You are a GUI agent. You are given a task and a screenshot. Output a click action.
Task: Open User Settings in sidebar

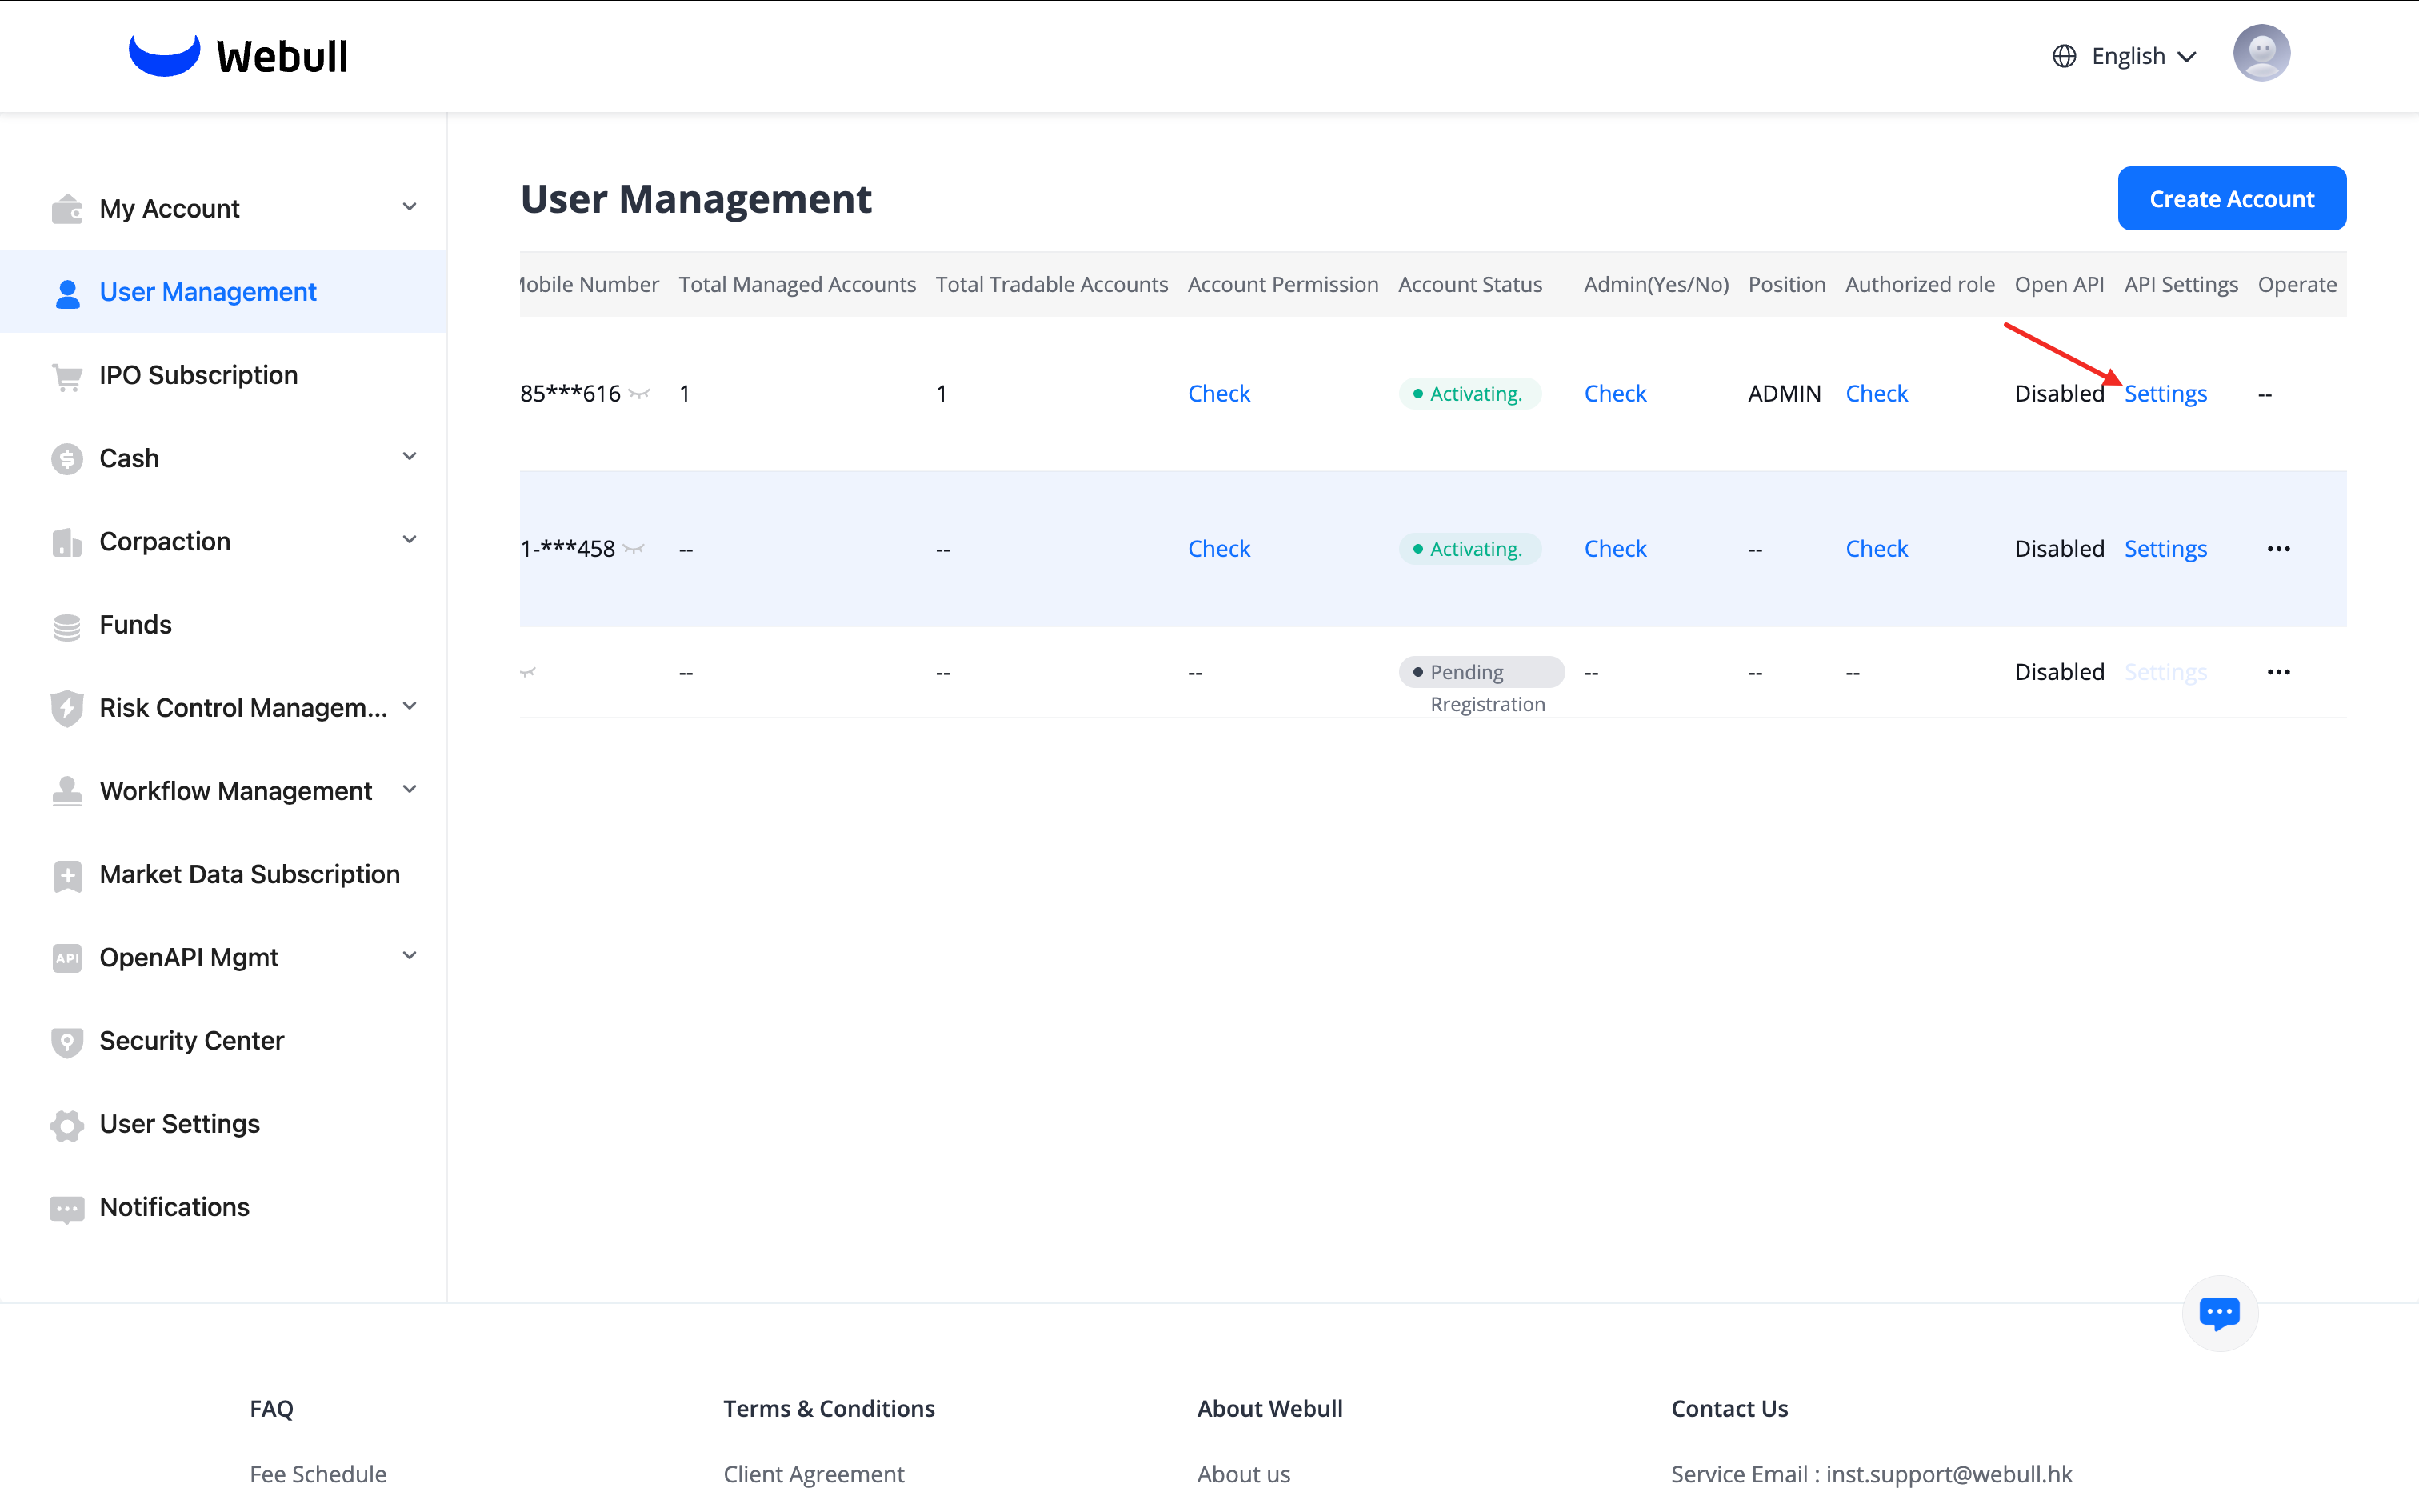pyautogui.click(x=179, y=1124)
